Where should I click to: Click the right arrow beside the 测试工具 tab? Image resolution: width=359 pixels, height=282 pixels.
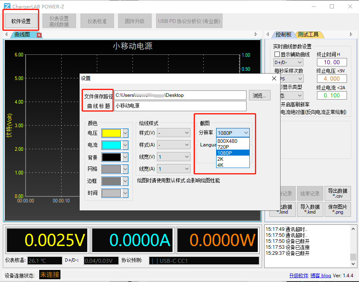351,34
